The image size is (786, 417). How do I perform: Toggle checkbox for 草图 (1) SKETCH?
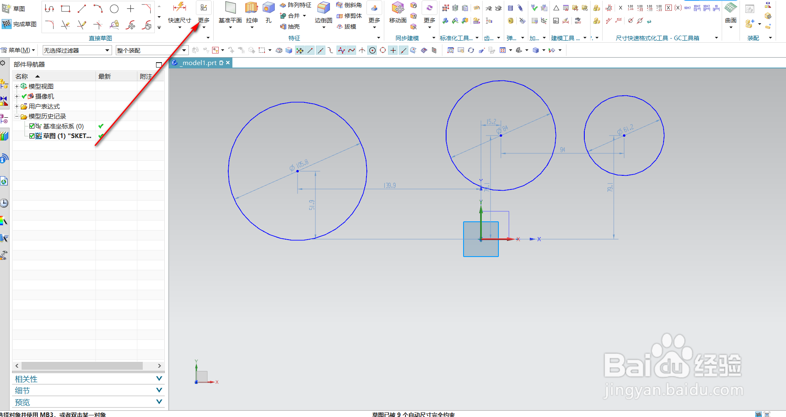32,136
